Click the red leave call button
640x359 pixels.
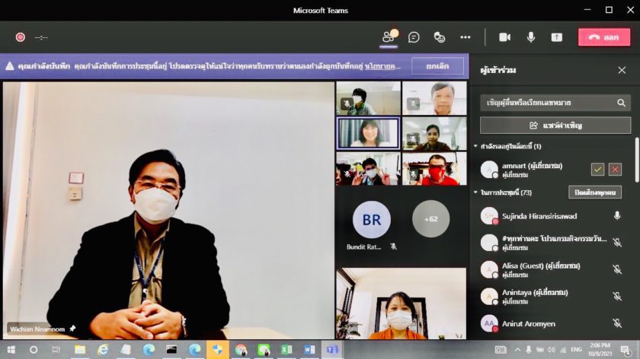(x=603, y=37)
